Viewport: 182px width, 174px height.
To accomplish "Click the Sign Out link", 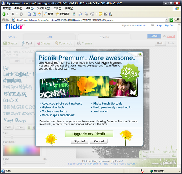I will pyautogui.click(x=169, y=26).
